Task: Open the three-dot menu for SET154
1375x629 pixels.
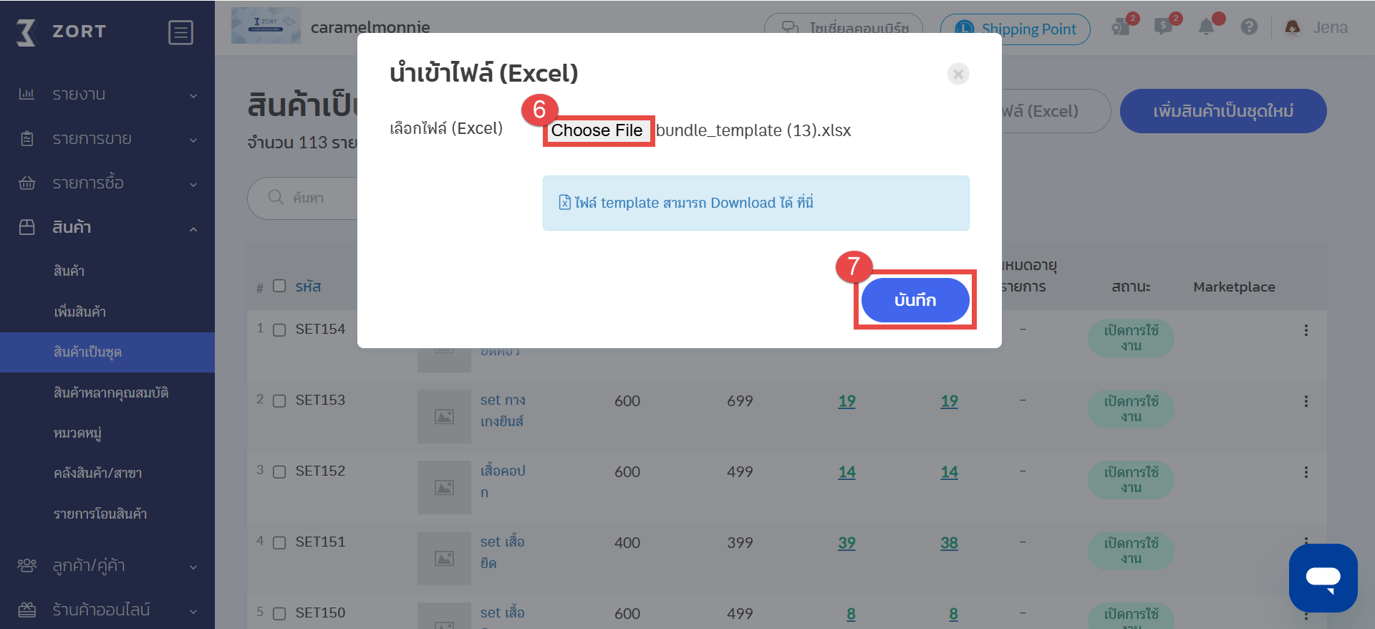Action: [x=1306, y=330]
